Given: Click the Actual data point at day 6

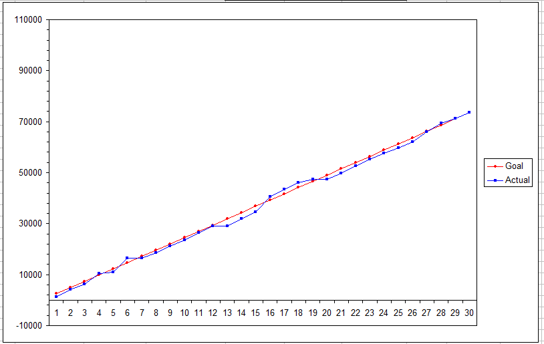Looking at the screenshot, I should [127, 258].
